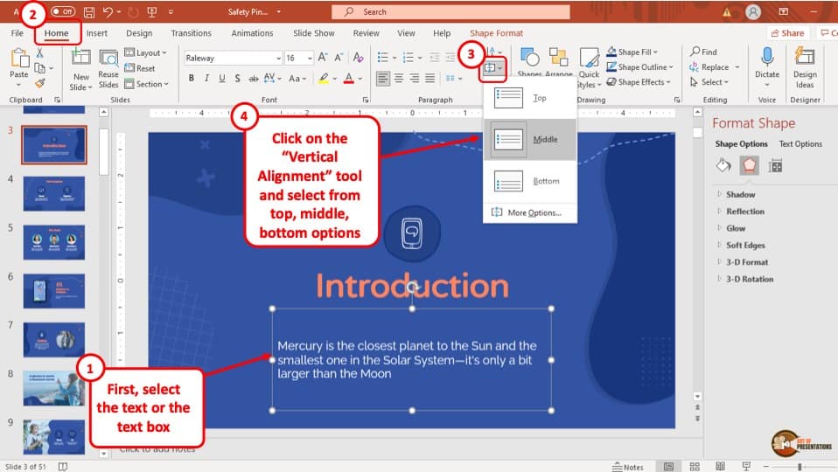Open the Shape Outline dropdown

coord(639,66)
